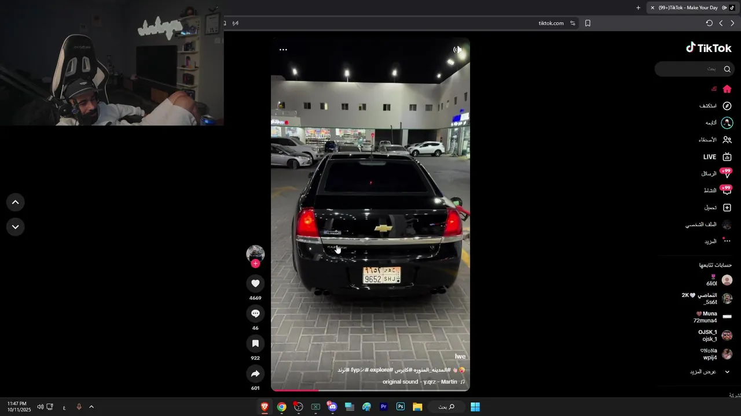Open 'original sound - y.qrz - Martin' link
741x416 pixels.
point(425,382)
